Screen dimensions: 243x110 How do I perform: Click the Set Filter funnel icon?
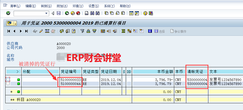[82, 31]
